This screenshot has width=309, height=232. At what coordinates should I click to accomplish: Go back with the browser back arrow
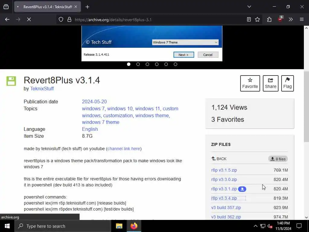coord(7,19)
